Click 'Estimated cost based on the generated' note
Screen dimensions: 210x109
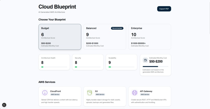[153, 71]
